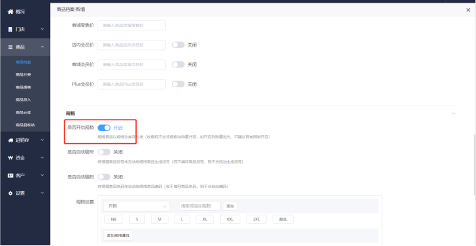The image size is (476, 246).
Task: Focus the 商城零售价 input field
Action: coord(131,26)
